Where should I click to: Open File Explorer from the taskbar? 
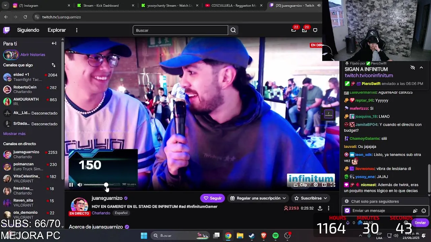click(240, 236)
